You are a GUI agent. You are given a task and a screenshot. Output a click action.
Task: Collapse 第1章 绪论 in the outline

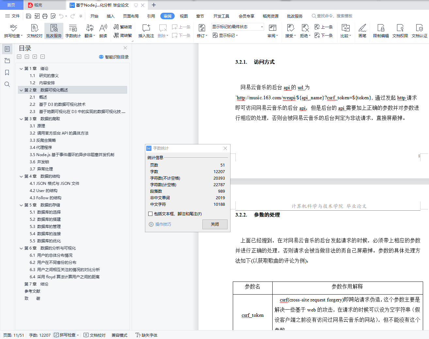click(21, 69)
